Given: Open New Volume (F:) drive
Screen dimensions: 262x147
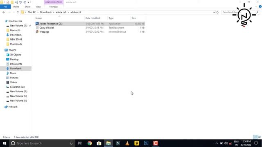Looking at the screenshot, I should (18, 101).
